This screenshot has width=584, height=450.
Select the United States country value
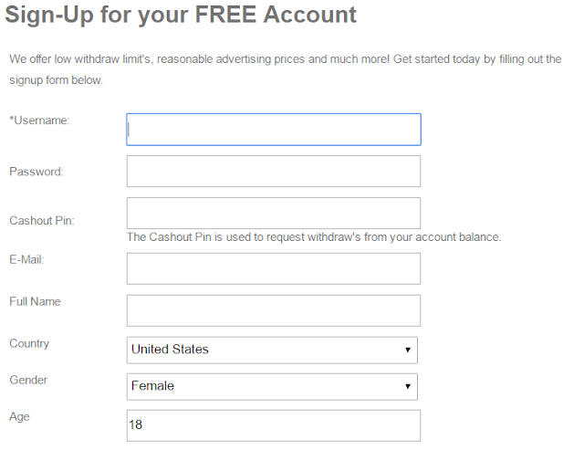click(x=170, y=349)
